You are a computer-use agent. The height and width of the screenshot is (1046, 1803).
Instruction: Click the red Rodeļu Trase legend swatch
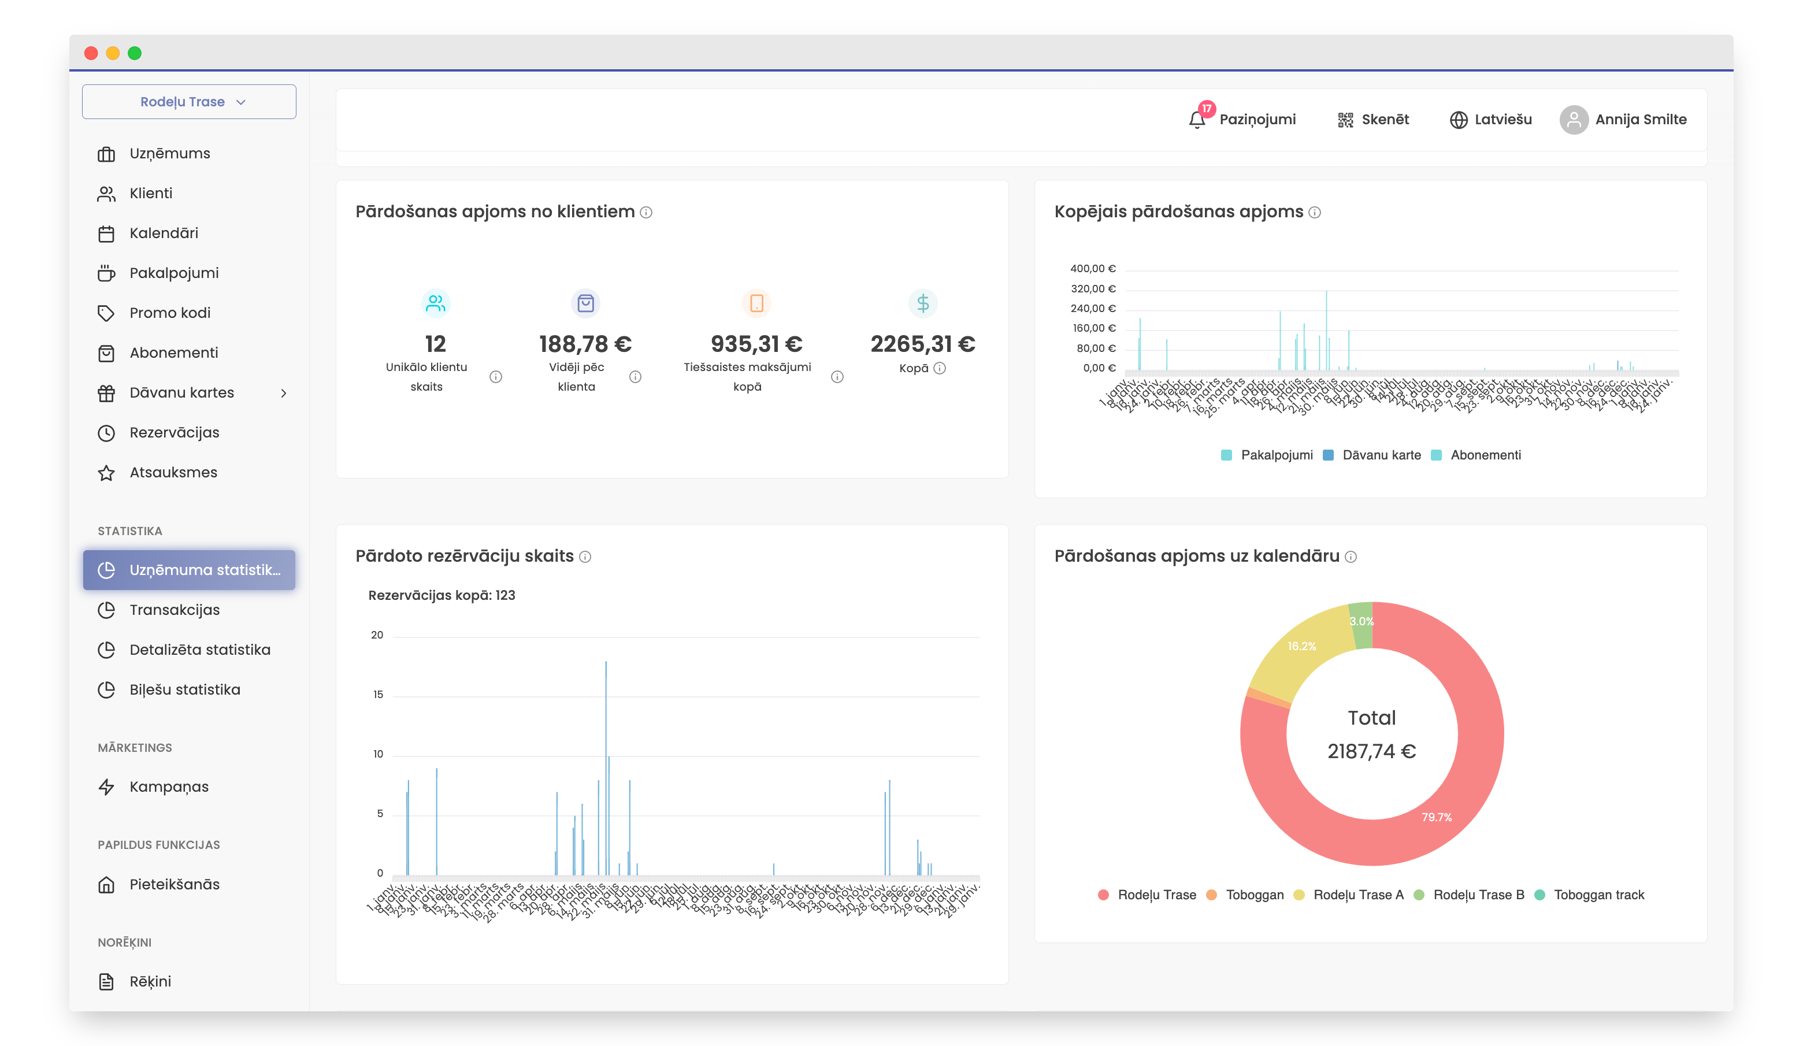[x=1103, y=895]
